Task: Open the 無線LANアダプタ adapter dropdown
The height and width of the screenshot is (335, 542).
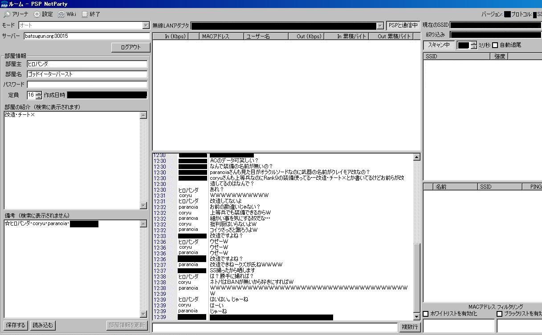Action: pos(379,26)
